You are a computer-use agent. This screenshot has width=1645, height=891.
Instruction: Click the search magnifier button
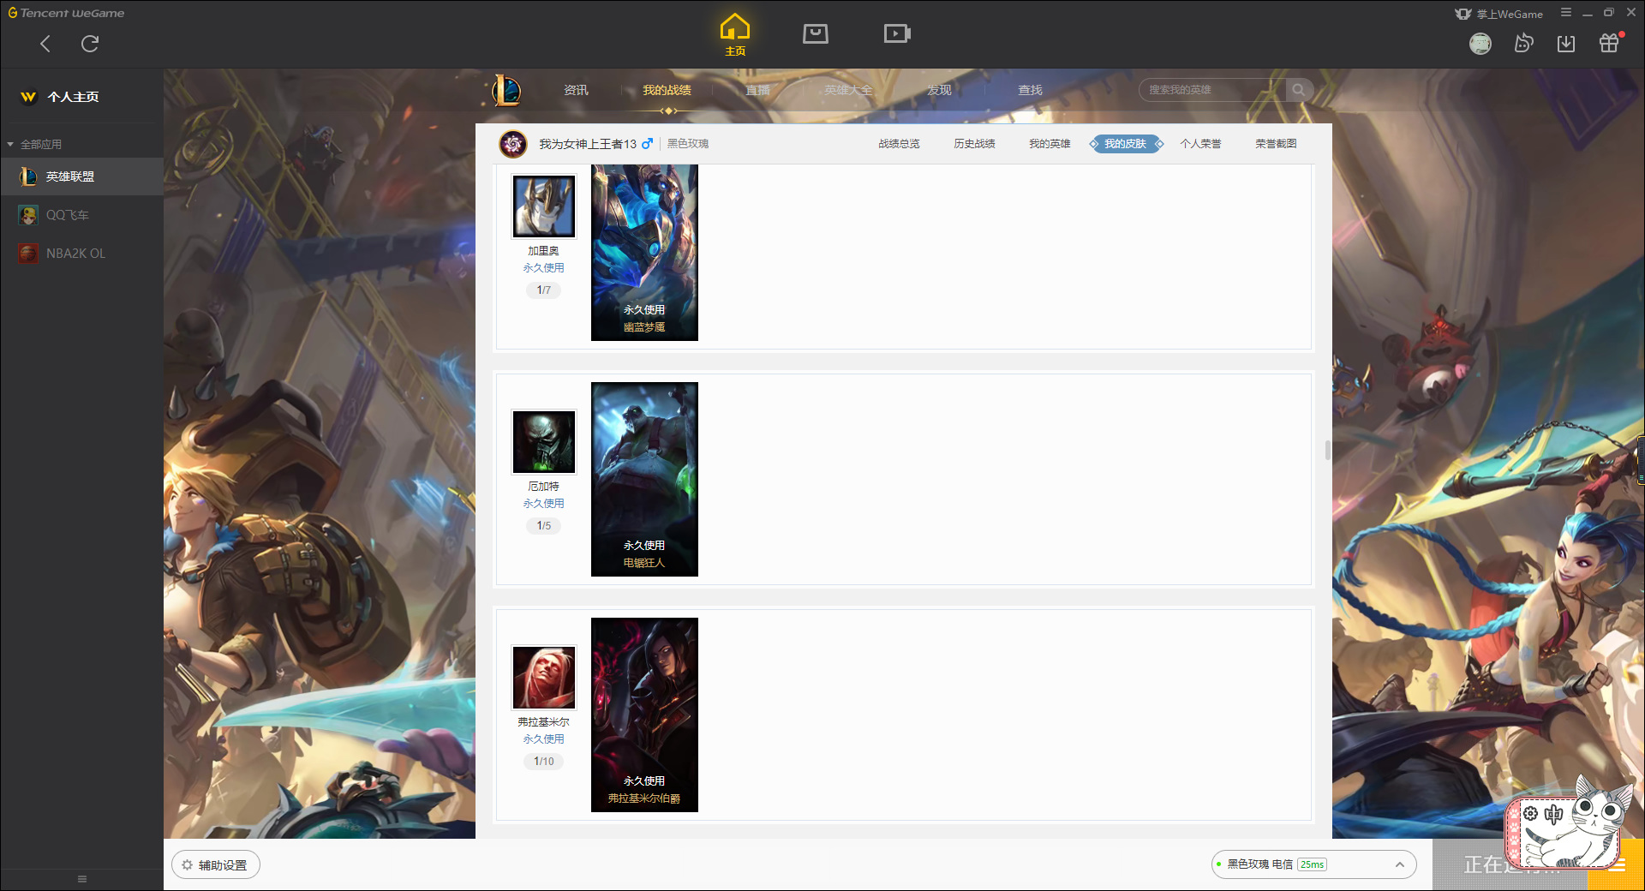tap(1299, 90)
